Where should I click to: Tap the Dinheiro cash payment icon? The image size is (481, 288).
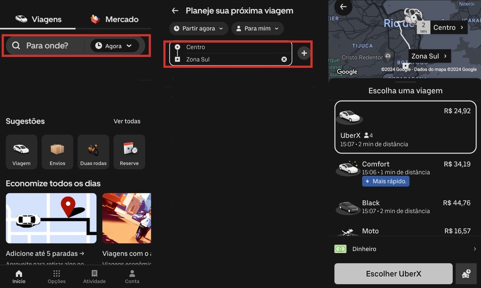coord(341,249)
